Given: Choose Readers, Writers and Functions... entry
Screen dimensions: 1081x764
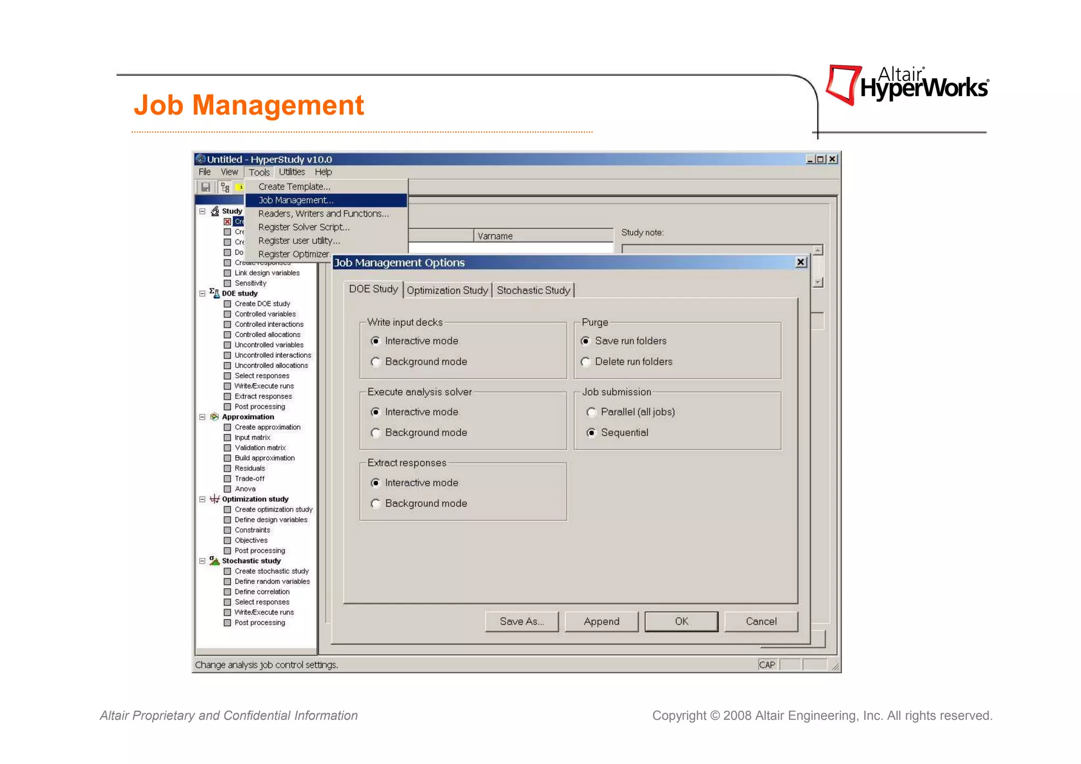Looking at the screenshot, I should coord(326,213).
